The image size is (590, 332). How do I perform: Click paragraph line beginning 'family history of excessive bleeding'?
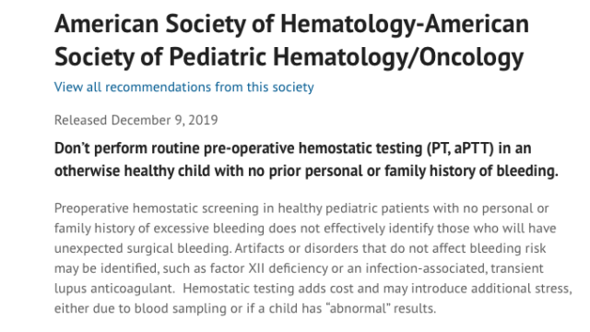point(305,228)
